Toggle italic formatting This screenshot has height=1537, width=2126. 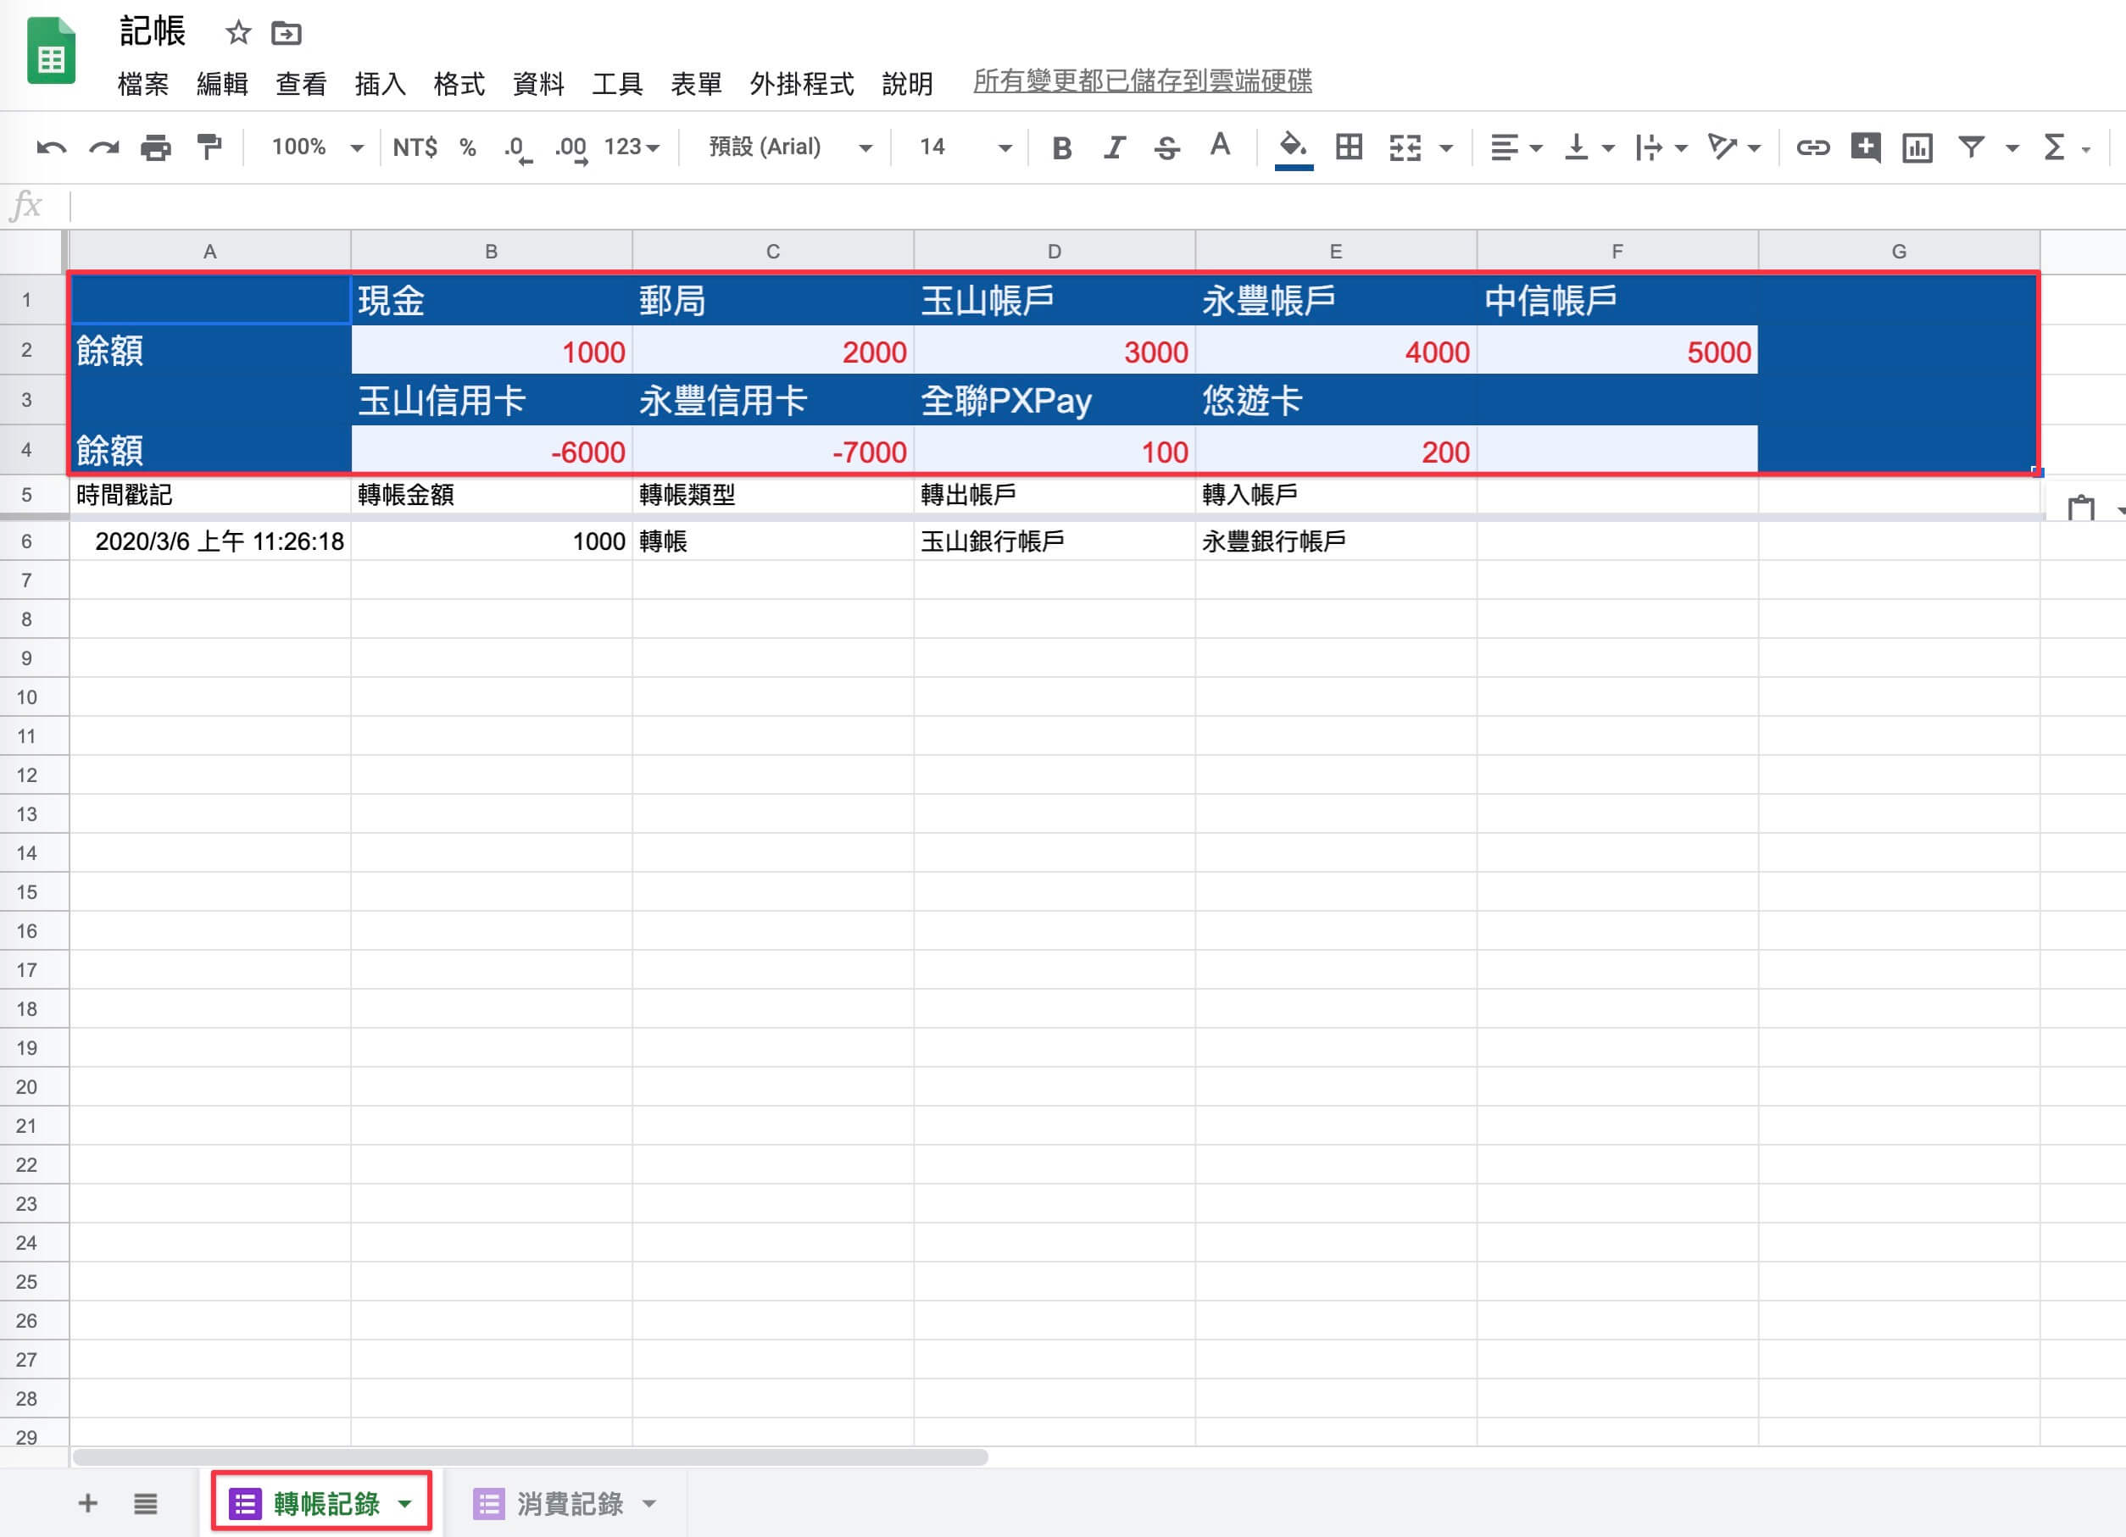1114,147
